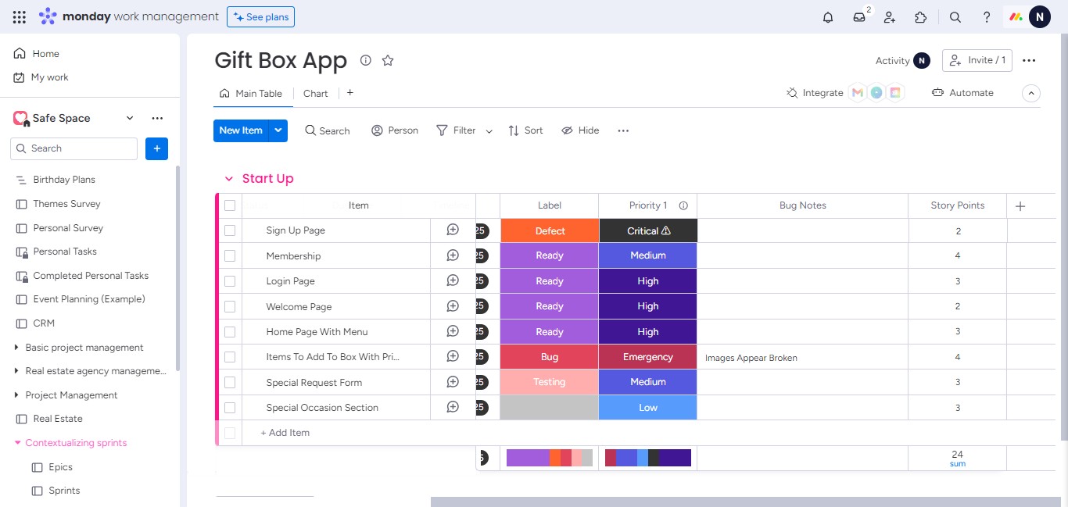
Task: Open the apps marketplace puzzle icon
Action: point(921,17)
